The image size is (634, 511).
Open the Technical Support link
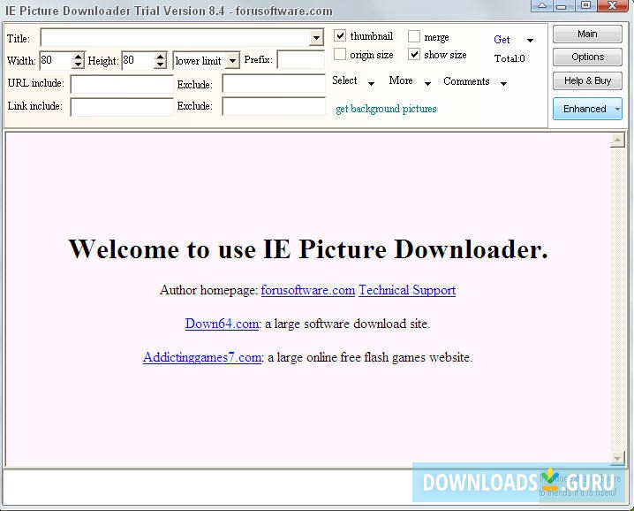407,290
